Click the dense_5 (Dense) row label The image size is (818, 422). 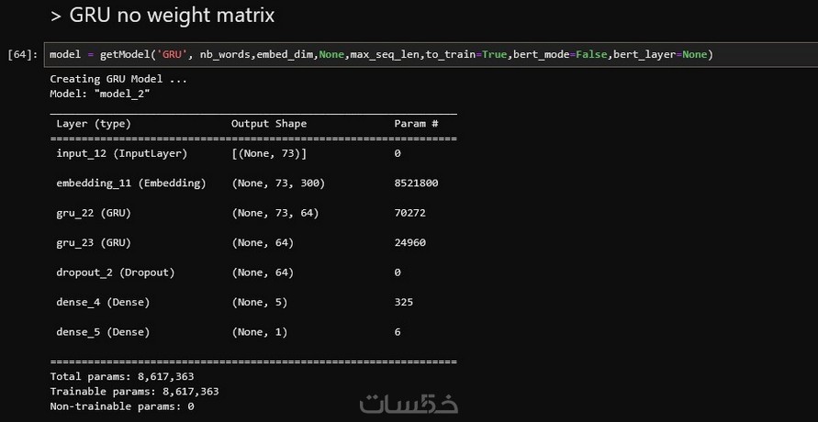tap(103, 332)
